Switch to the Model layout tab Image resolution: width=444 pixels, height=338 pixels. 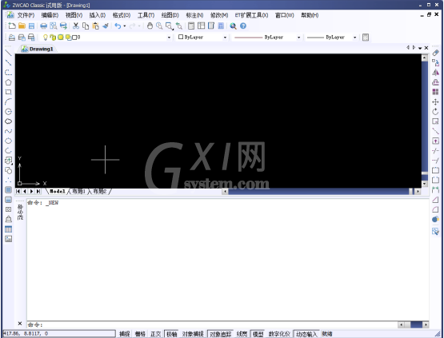58,192
